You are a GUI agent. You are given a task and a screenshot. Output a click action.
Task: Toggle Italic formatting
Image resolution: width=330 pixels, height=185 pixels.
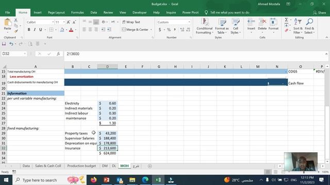coord(35,30)
